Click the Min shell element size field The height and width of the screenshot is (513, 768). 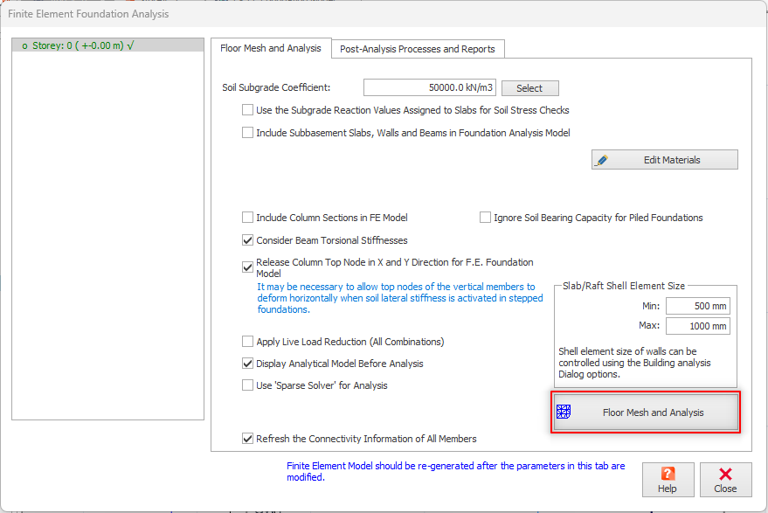(697, 306)
